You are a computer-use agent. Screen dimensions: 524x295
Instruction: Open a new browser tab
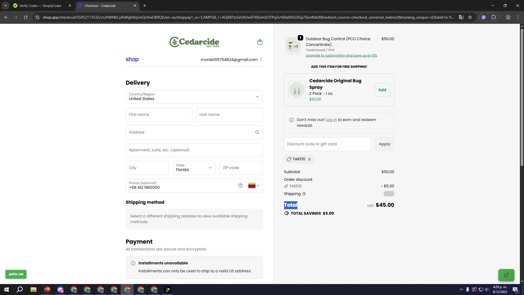pyautogui.click(x=145, y=6)
